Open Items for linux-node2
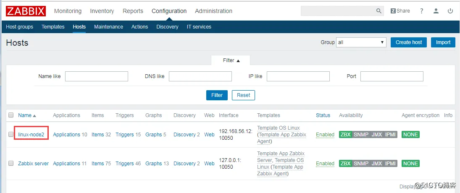 pyautogui.click(x=98, y=134)
